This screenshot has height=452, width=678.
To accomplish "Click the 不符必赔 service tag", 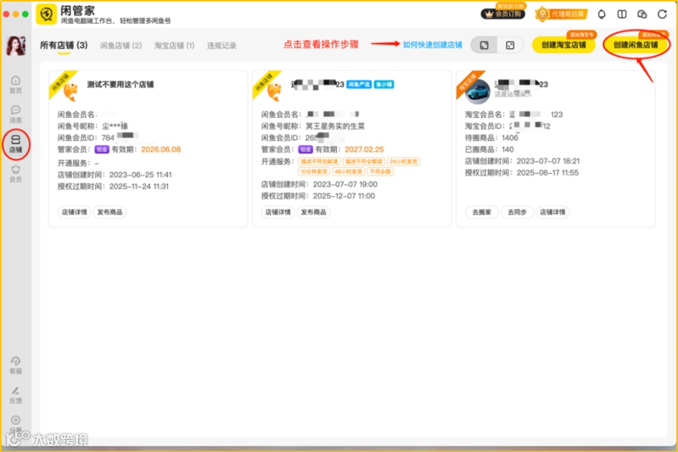I will 380,171.
